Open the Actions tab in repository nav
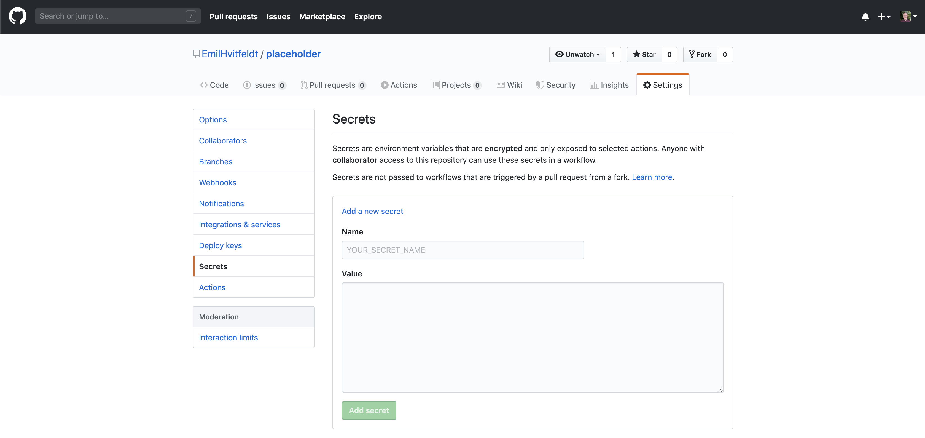925x438 pixels. click(399, 85)
